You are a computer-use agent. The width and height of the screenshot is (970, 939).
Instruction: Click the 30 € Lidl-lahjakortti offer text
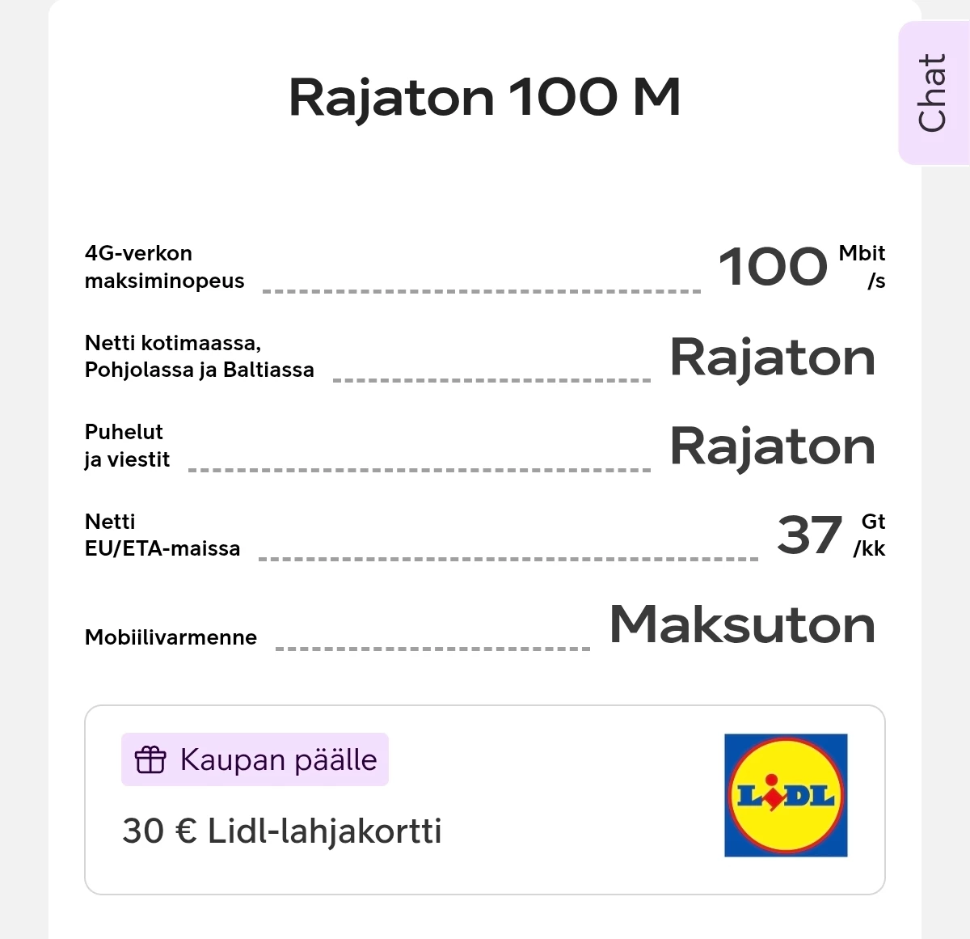click(282, 831)
